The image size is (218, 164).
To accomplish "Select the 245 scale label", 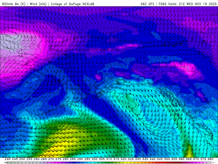I will (x=15, y=159).
